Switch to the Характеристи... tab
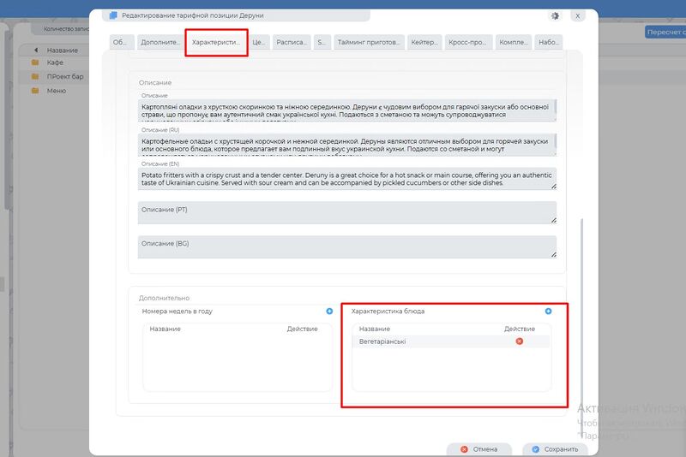This screenshot has width=686, height=457. click(216, 42)
